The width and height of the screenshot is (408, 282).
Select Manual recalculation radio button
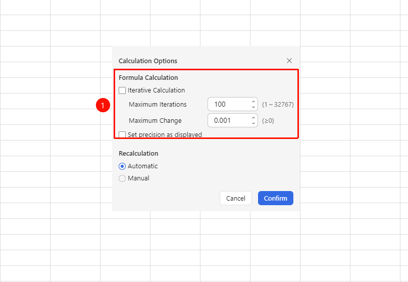(122, 178)
